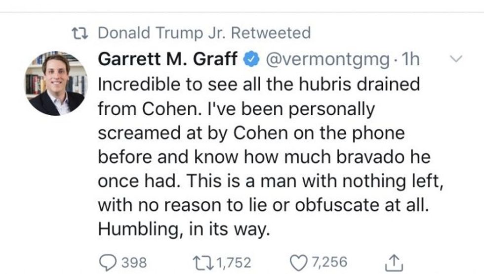Screen dimensions: 484x274
Task: Open the tweet's 1h timestamp
Action: click(411, 60)
